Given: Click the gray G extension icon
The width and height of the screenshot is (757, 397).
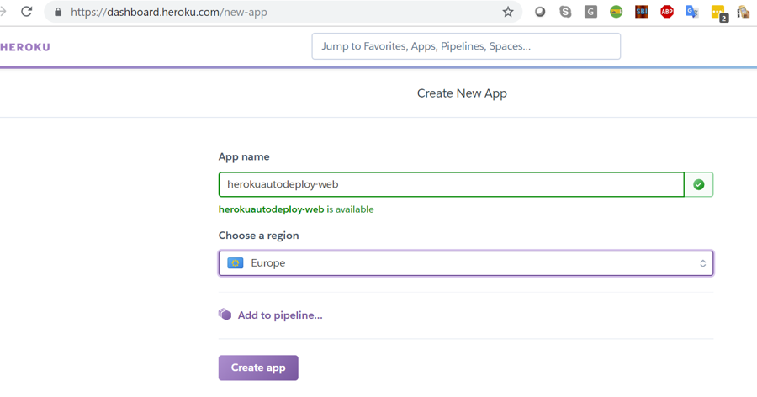Looking at the screenshot, I should (591, 12).
